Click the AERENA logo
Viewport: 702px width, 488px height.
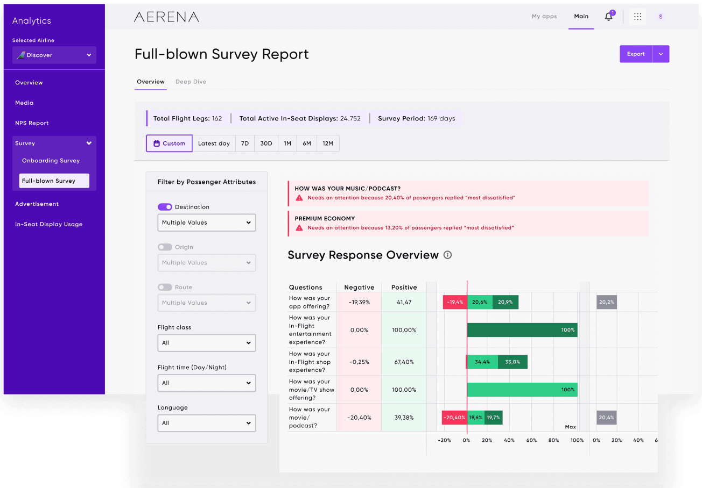point(166,17)
